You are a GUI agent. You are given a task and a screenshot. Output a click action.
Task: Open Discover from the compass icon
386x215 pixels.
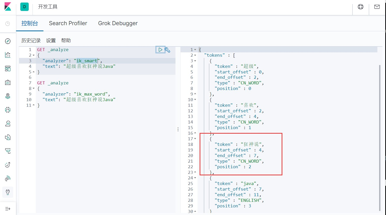point(8,41)
